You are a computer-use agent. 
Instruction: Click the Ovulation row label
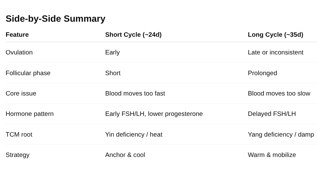coord(19,52)
